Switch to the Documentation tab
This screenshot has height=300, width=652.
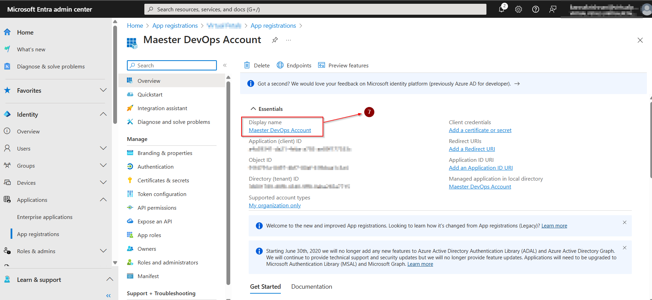click(x=312, y=287)
